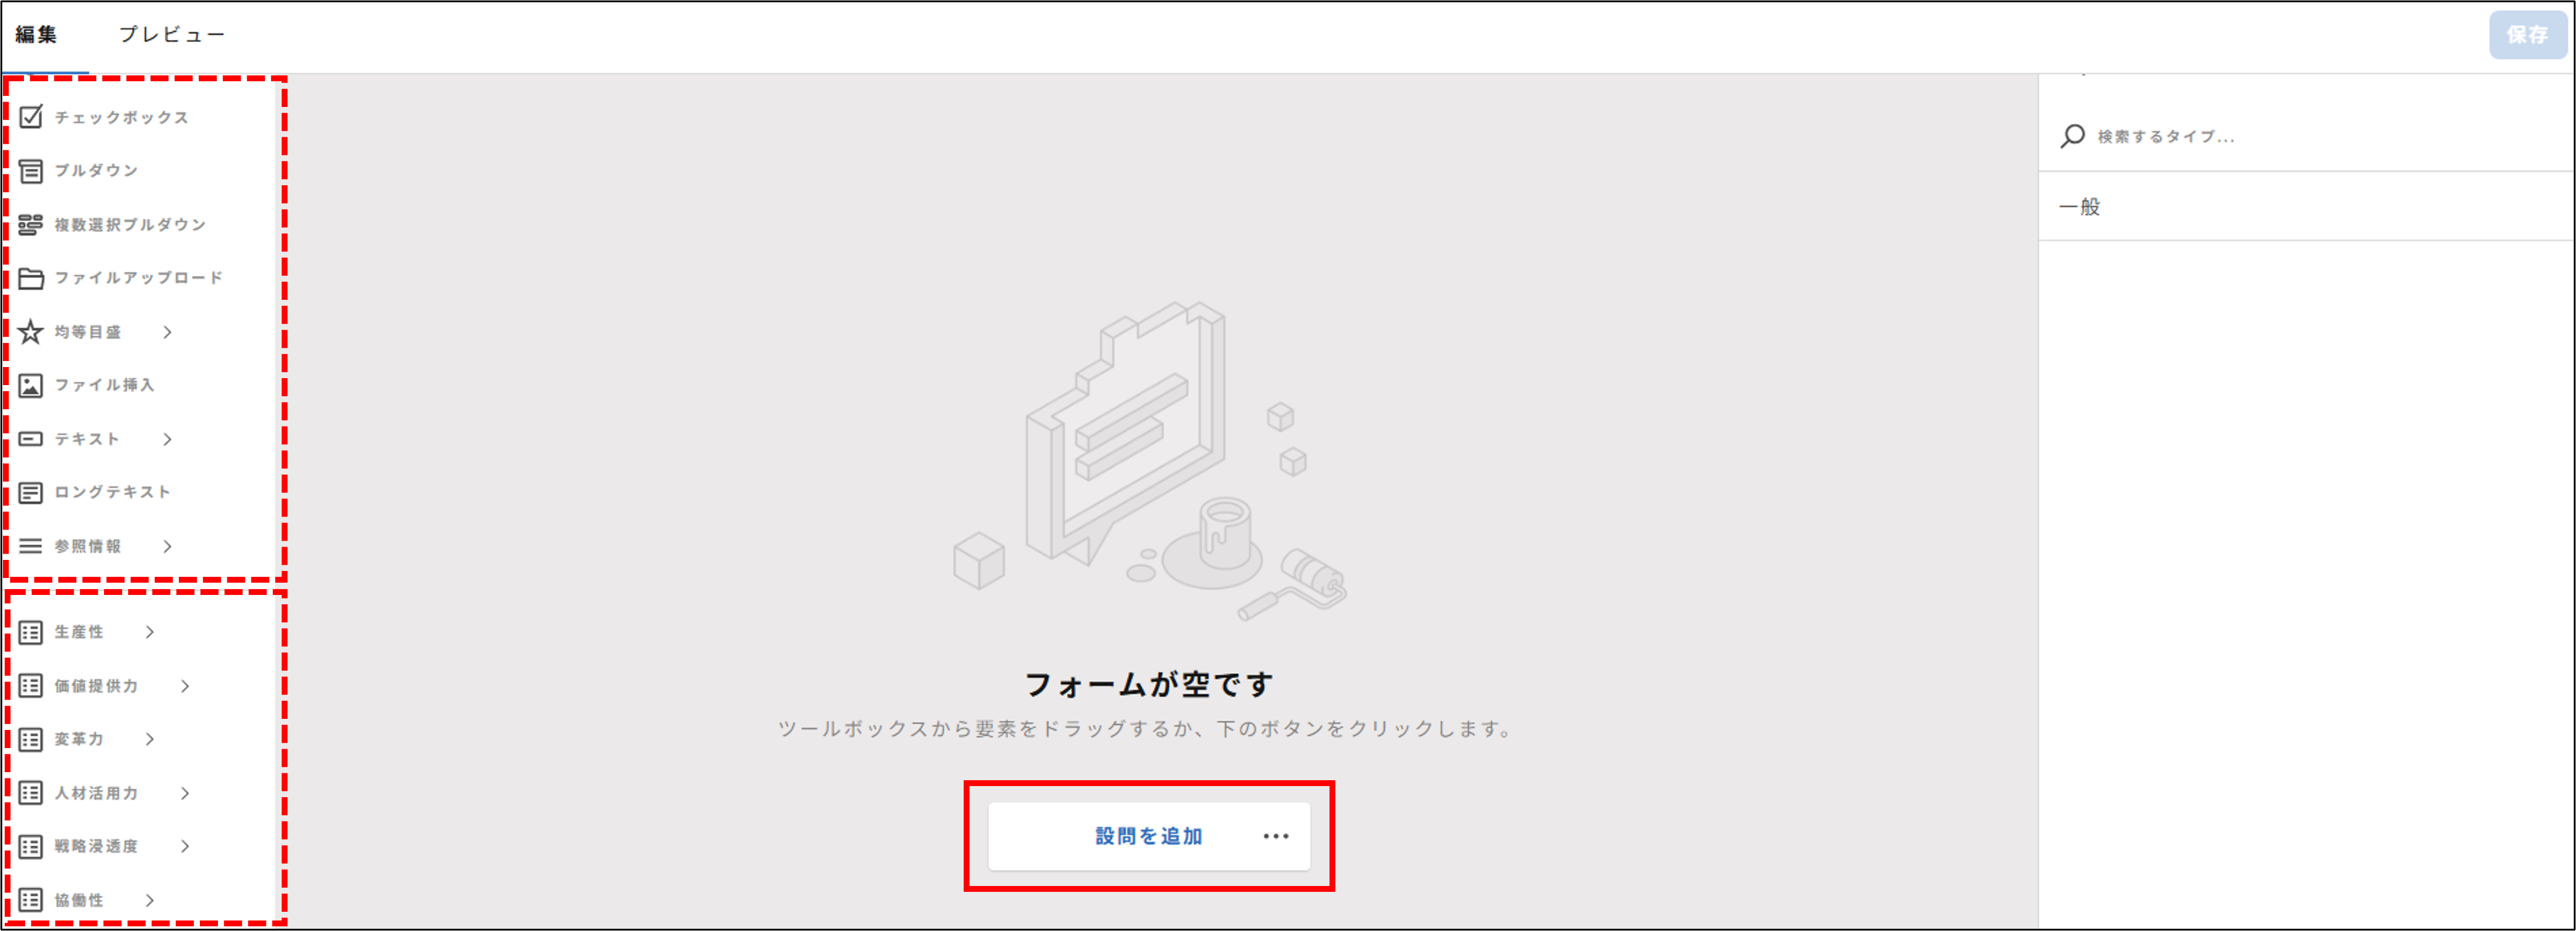
Task: Expand the 価値提供力 question group
Action: (186, 685)
